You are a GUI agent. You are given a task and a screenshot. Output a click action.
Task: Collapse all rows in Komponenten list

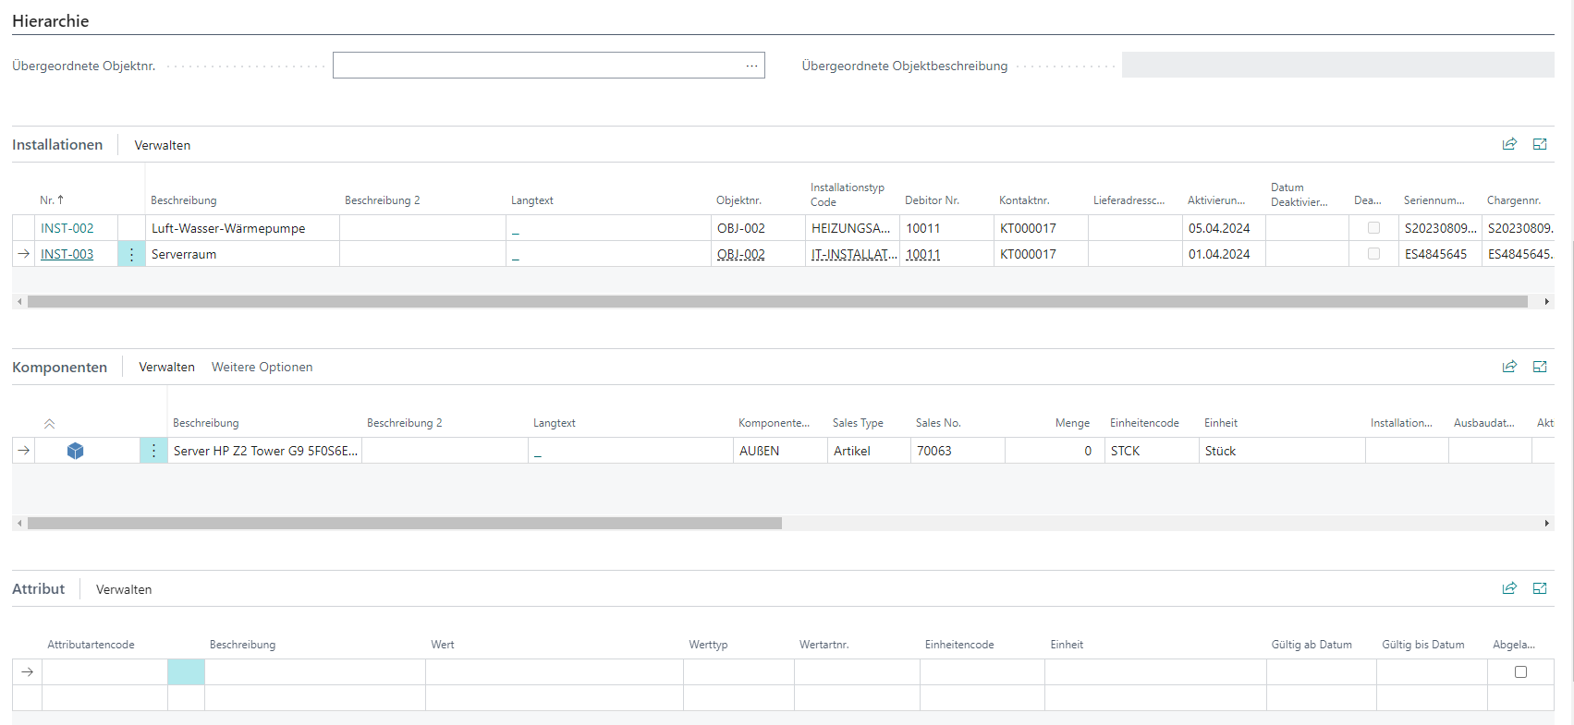click(x=49, y=424)
